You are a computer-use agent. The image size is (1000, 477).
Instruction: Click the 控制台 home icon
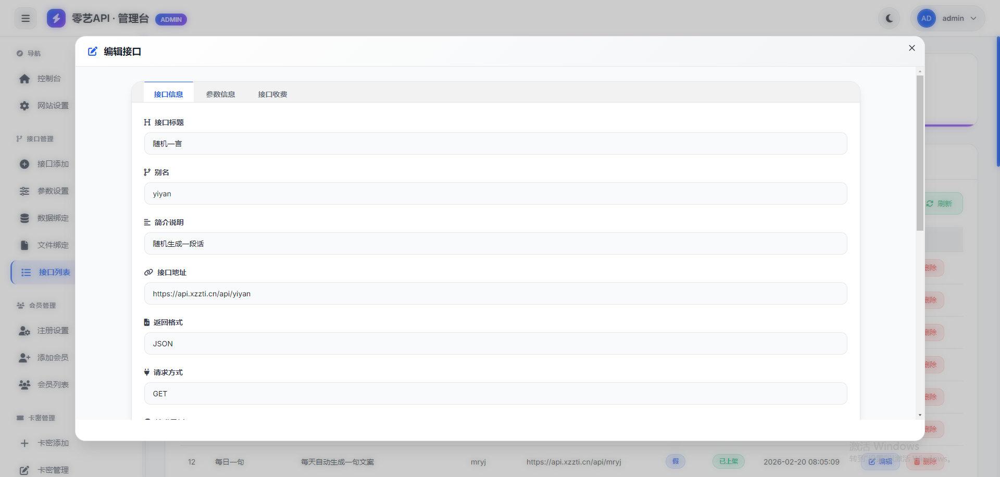pos(24,79)
